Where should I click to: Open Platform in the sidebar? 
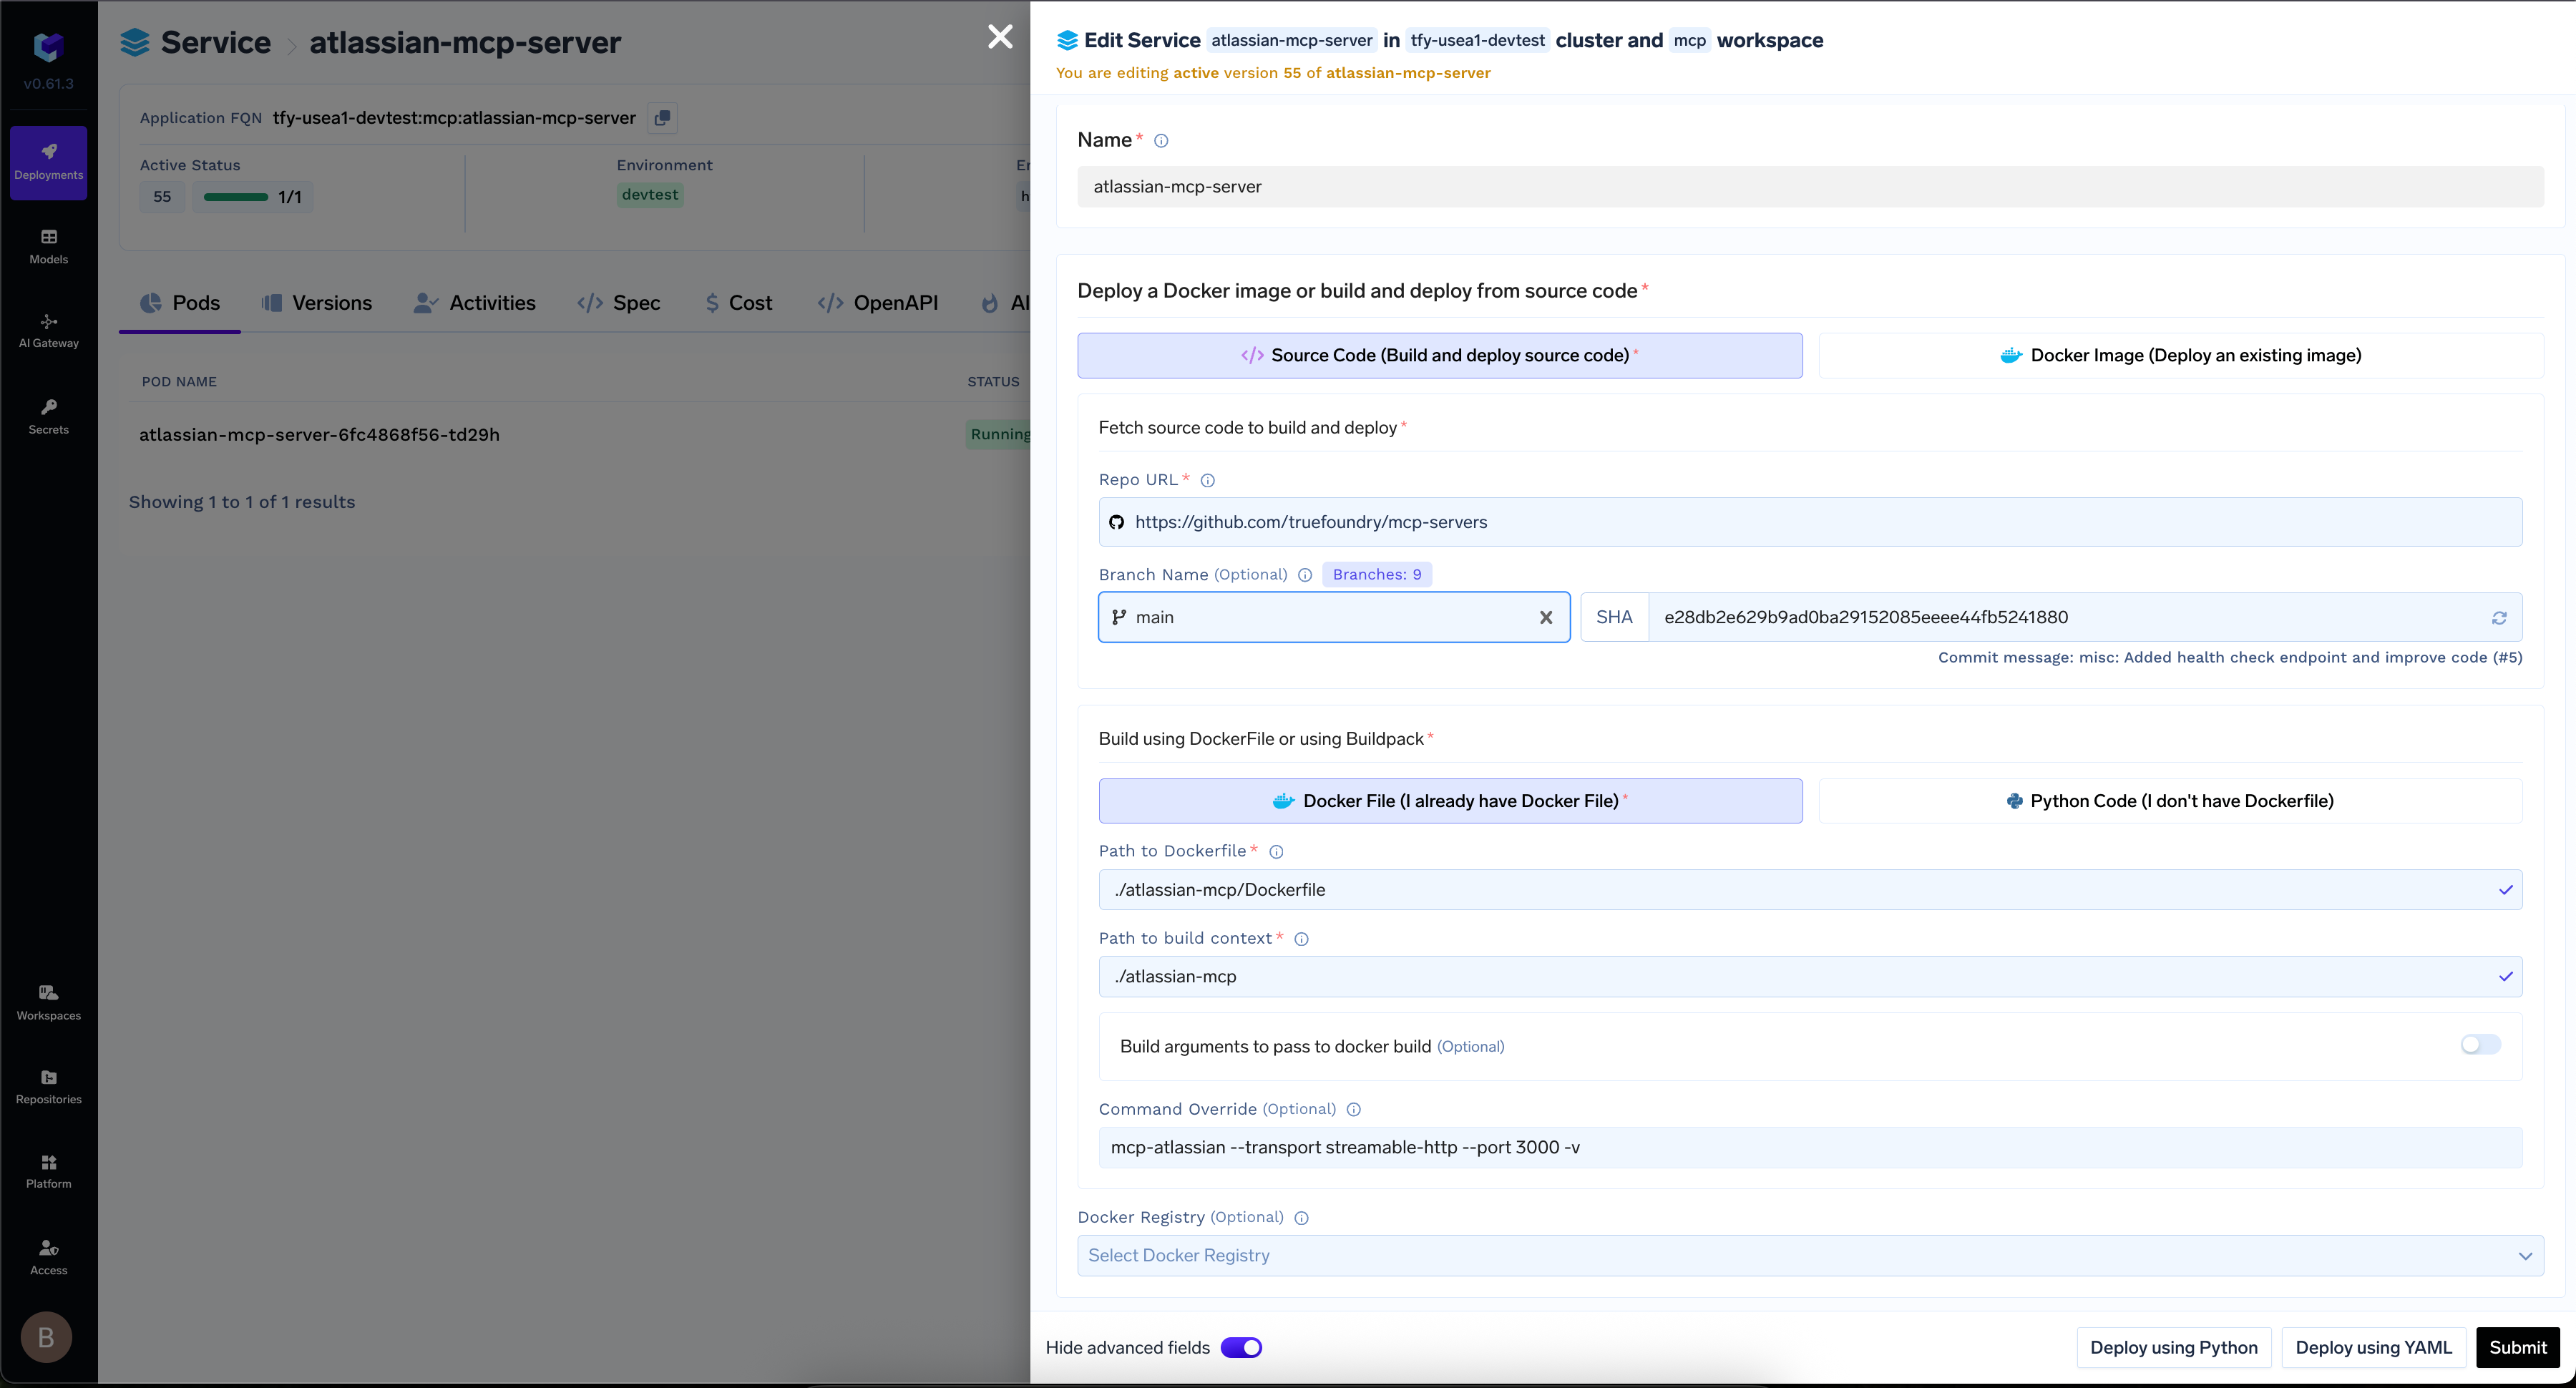tap(48, 1171)
